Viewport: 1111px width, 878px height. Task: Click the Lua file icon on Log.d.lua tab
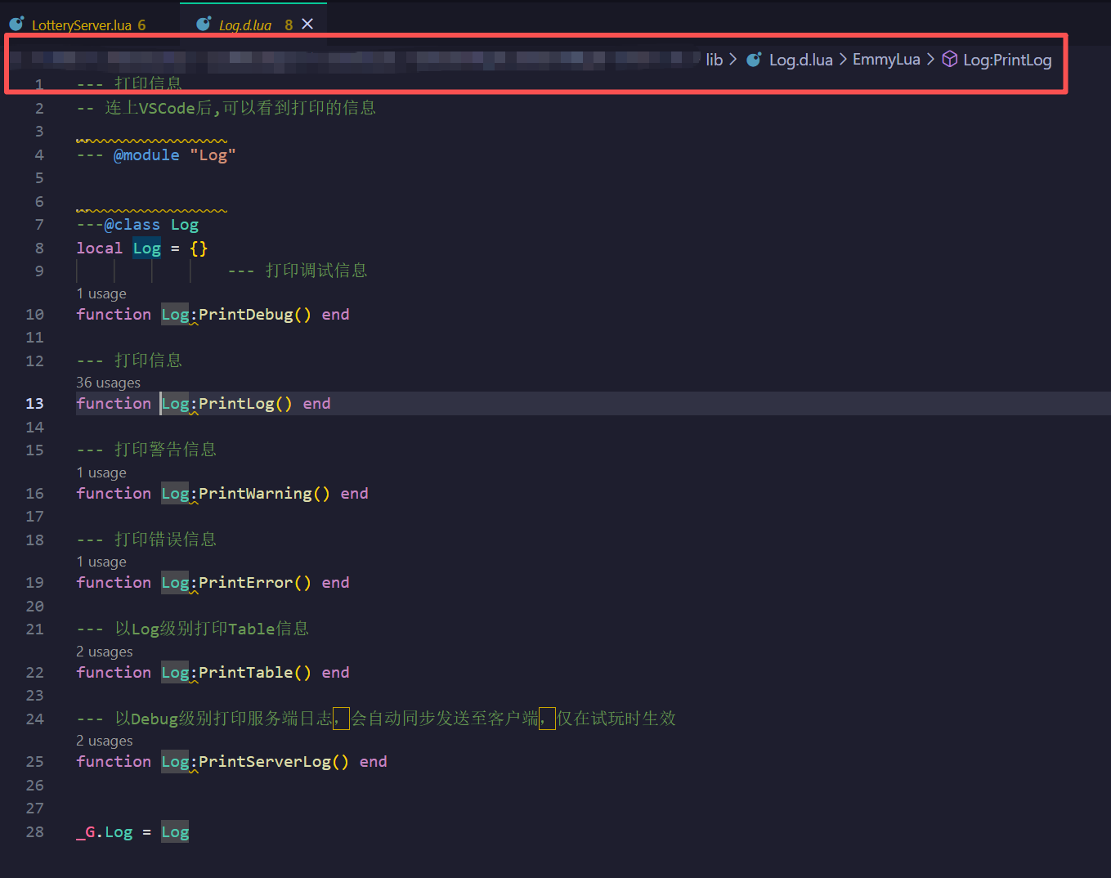pyautogui.click(x=204, y=25)
